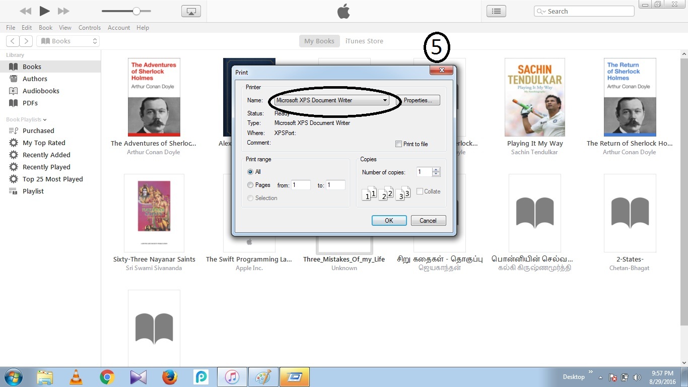Launch Google Chrome from the taskbar
This screenshot has height=387, width=688.
click(x=107, y=377)
